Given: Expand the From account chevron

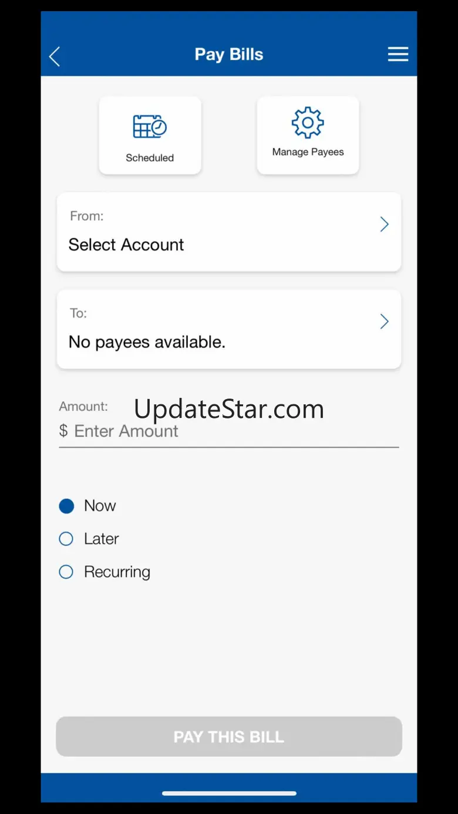Looking at the screenshot, I should click(x=385, y=224).
